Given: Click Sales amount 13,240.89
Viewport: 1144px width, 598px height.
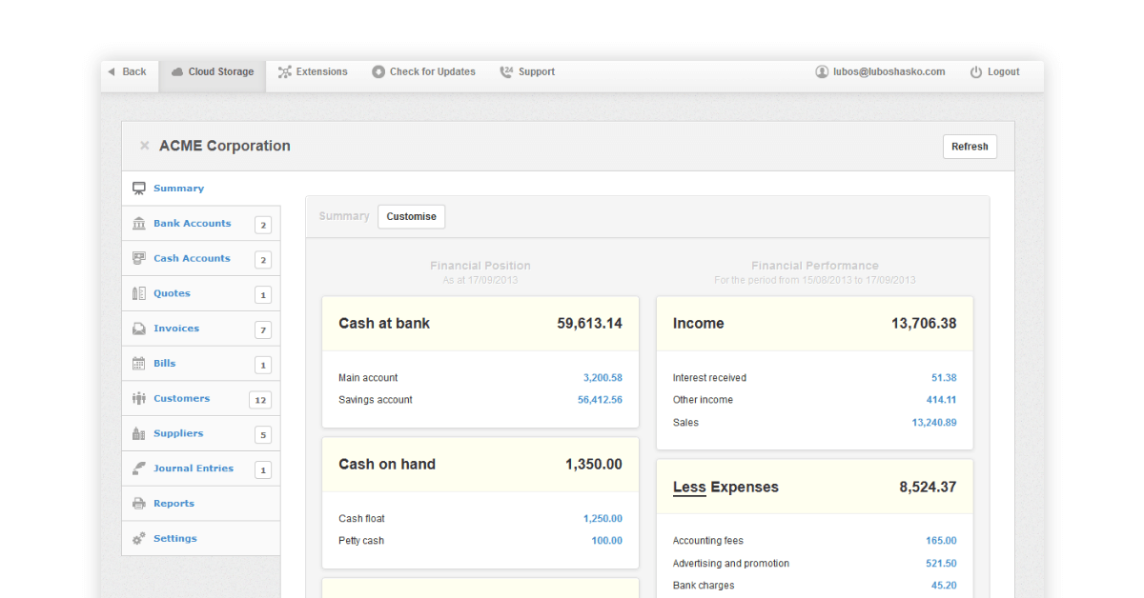Looking at the screenshot, I should [934, 423].
